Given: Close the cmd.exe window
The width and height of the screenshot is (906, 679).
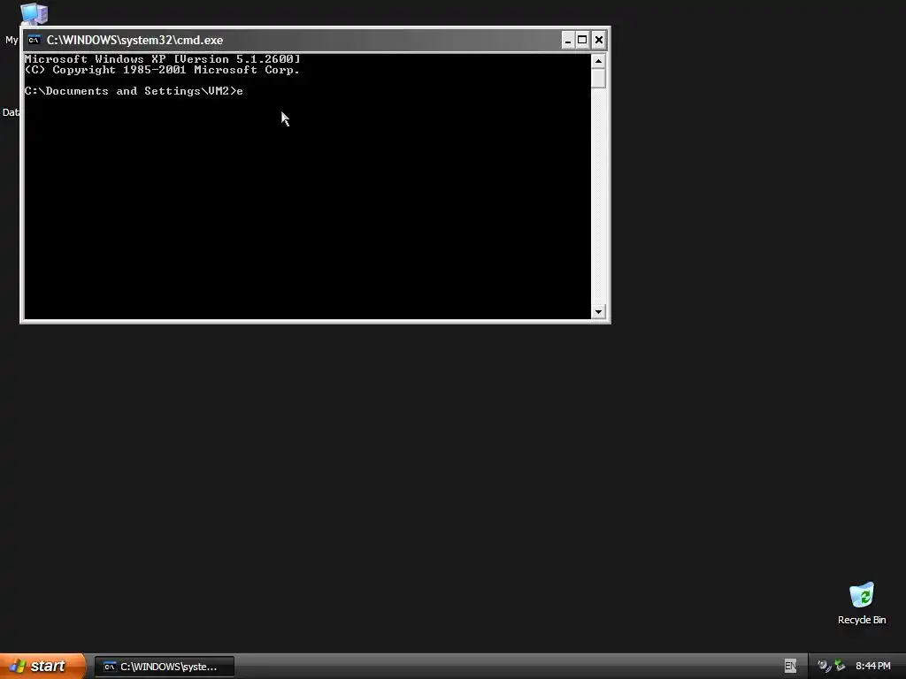Looking at the screenshot, I should click(x=599, y=40).
